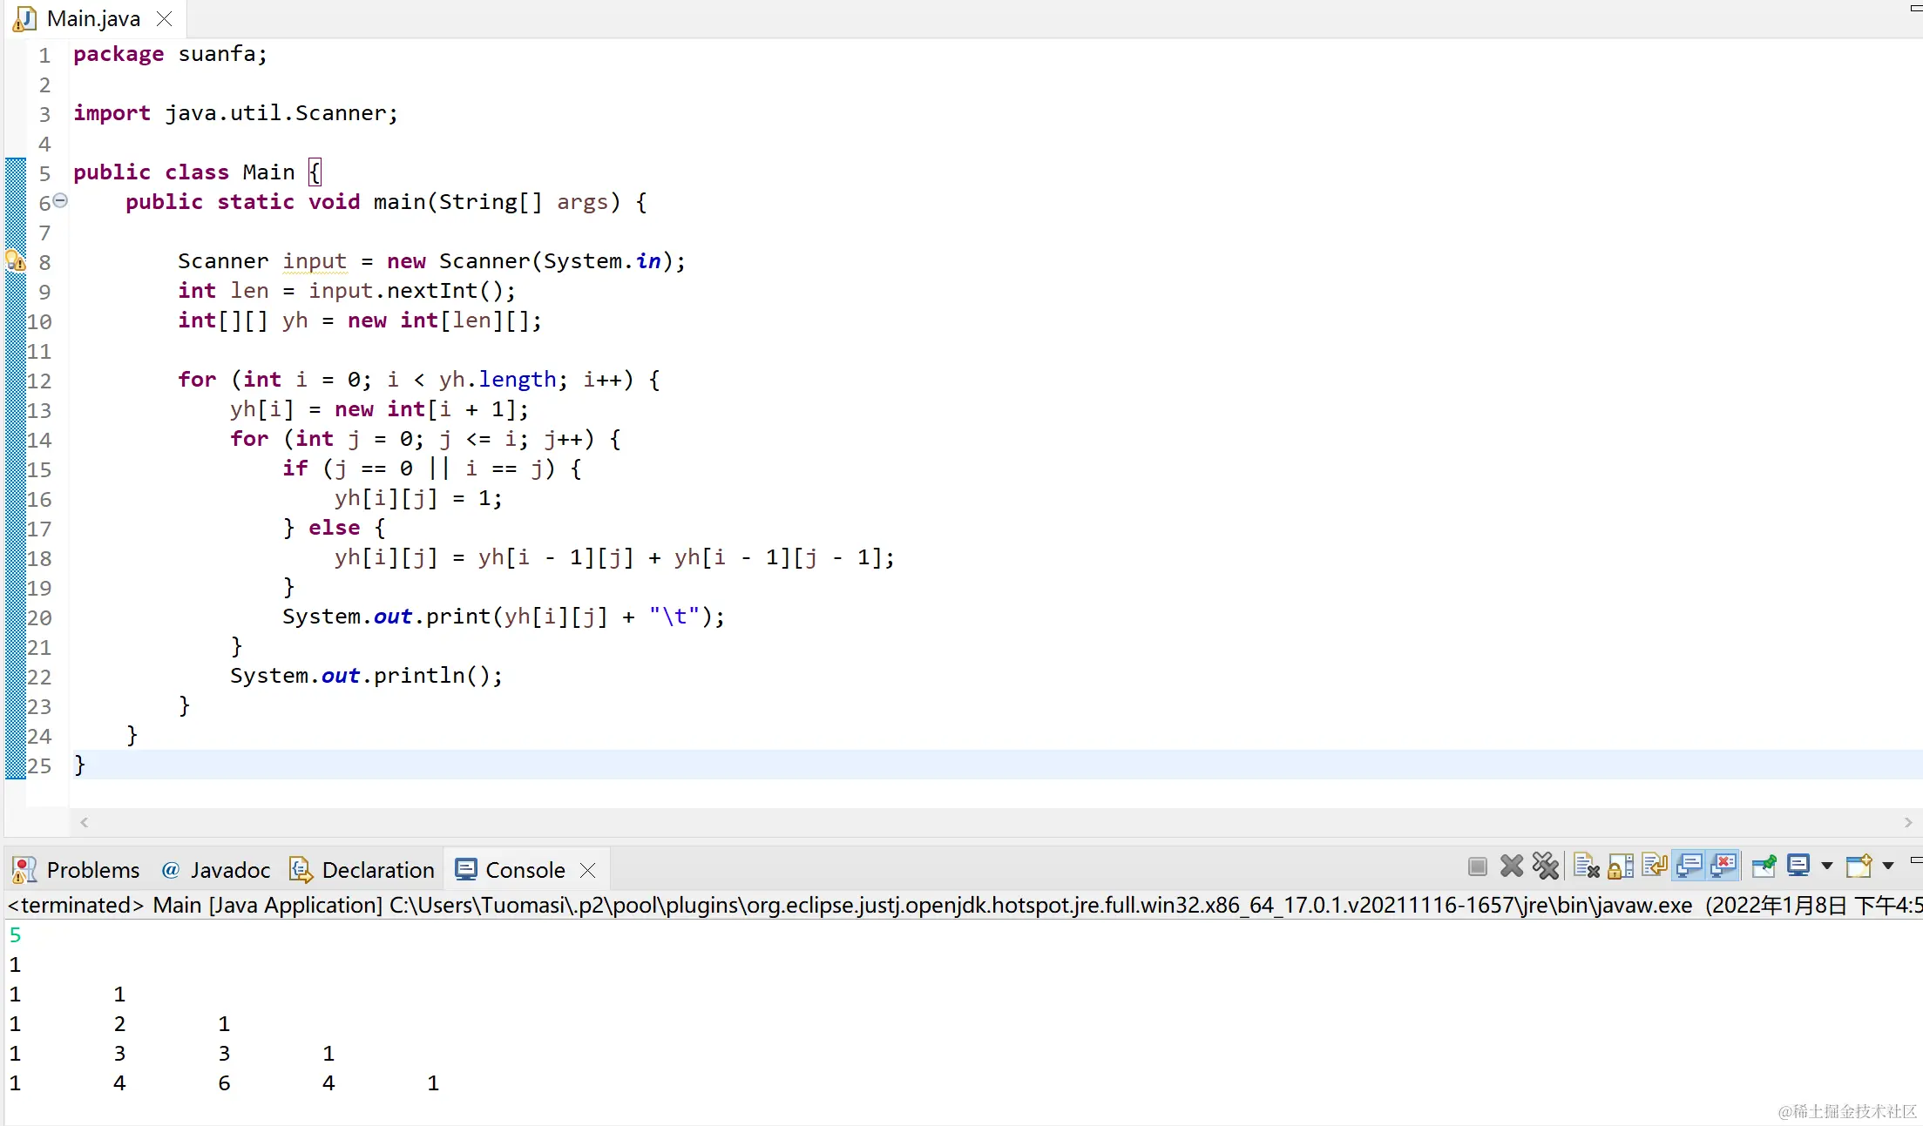This screenshot has height=1126, width=1923.
Task: Toggle Show Console When Standard Out Changes
Action: [1689, 866]
